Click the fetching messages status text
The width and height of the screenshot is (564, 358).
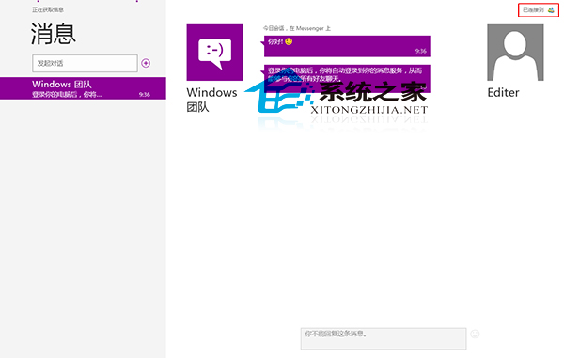[48, 9]
